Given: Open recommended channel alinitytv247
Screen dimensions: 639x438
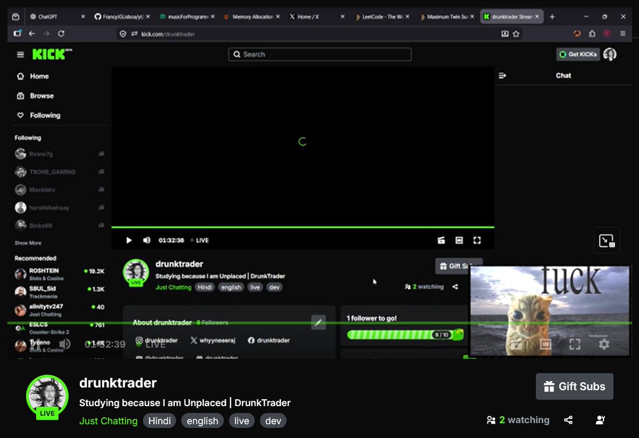Looking at the screenshot, I should [x=59, y=310].
